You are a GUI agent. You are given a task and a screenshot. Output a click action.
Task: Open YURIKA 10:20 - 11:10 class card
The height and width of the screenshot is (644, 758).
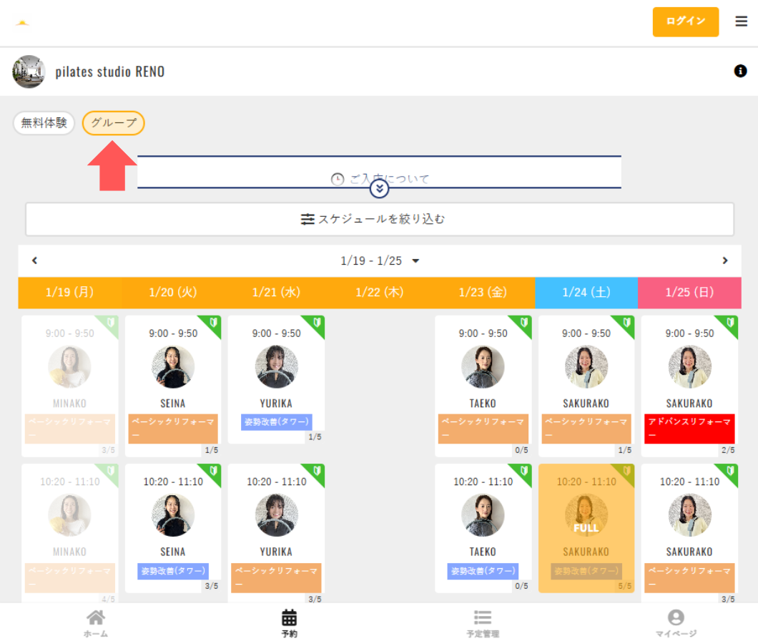[x=276, y=528]
